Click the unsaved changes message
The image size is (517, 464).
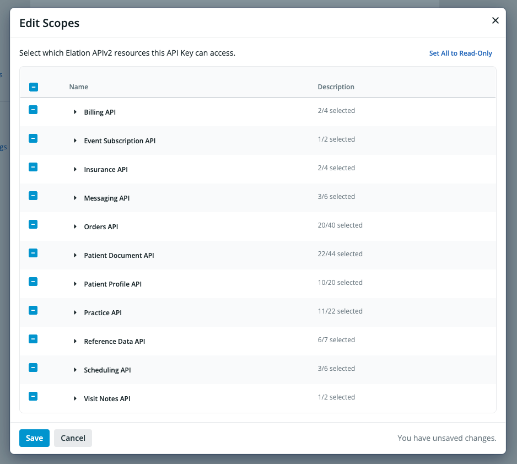click(447, 438)
